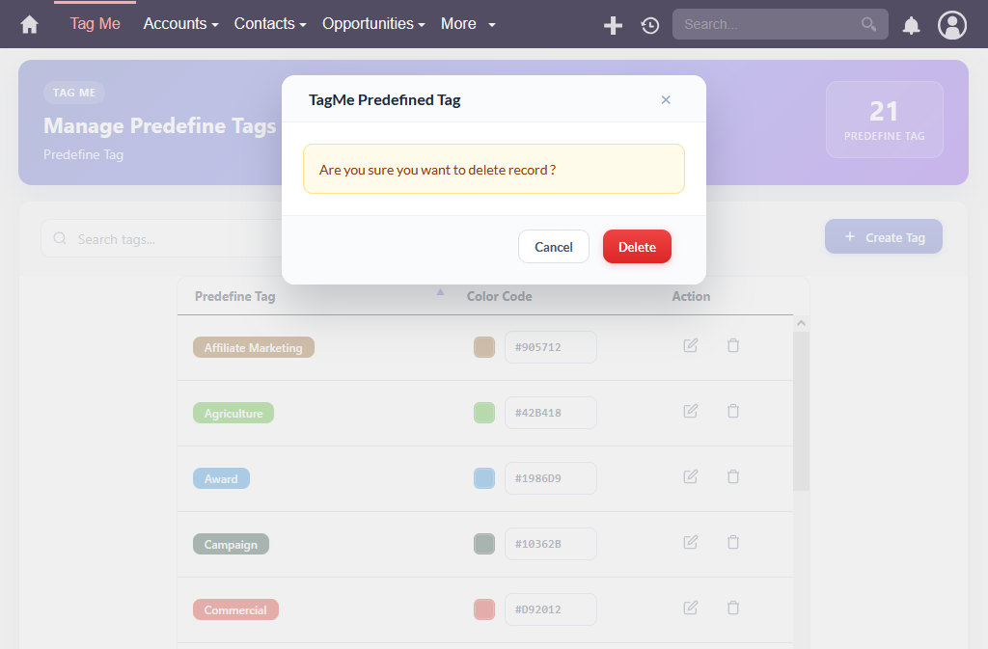The height and width of the screenshot is (649, 988).
Task: Click the Agriculture green color swatch
Action: [484, 413]
